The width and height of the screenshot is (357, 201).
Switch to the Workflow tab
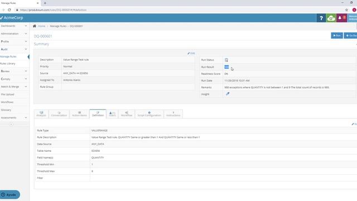[x=127, y=114]
